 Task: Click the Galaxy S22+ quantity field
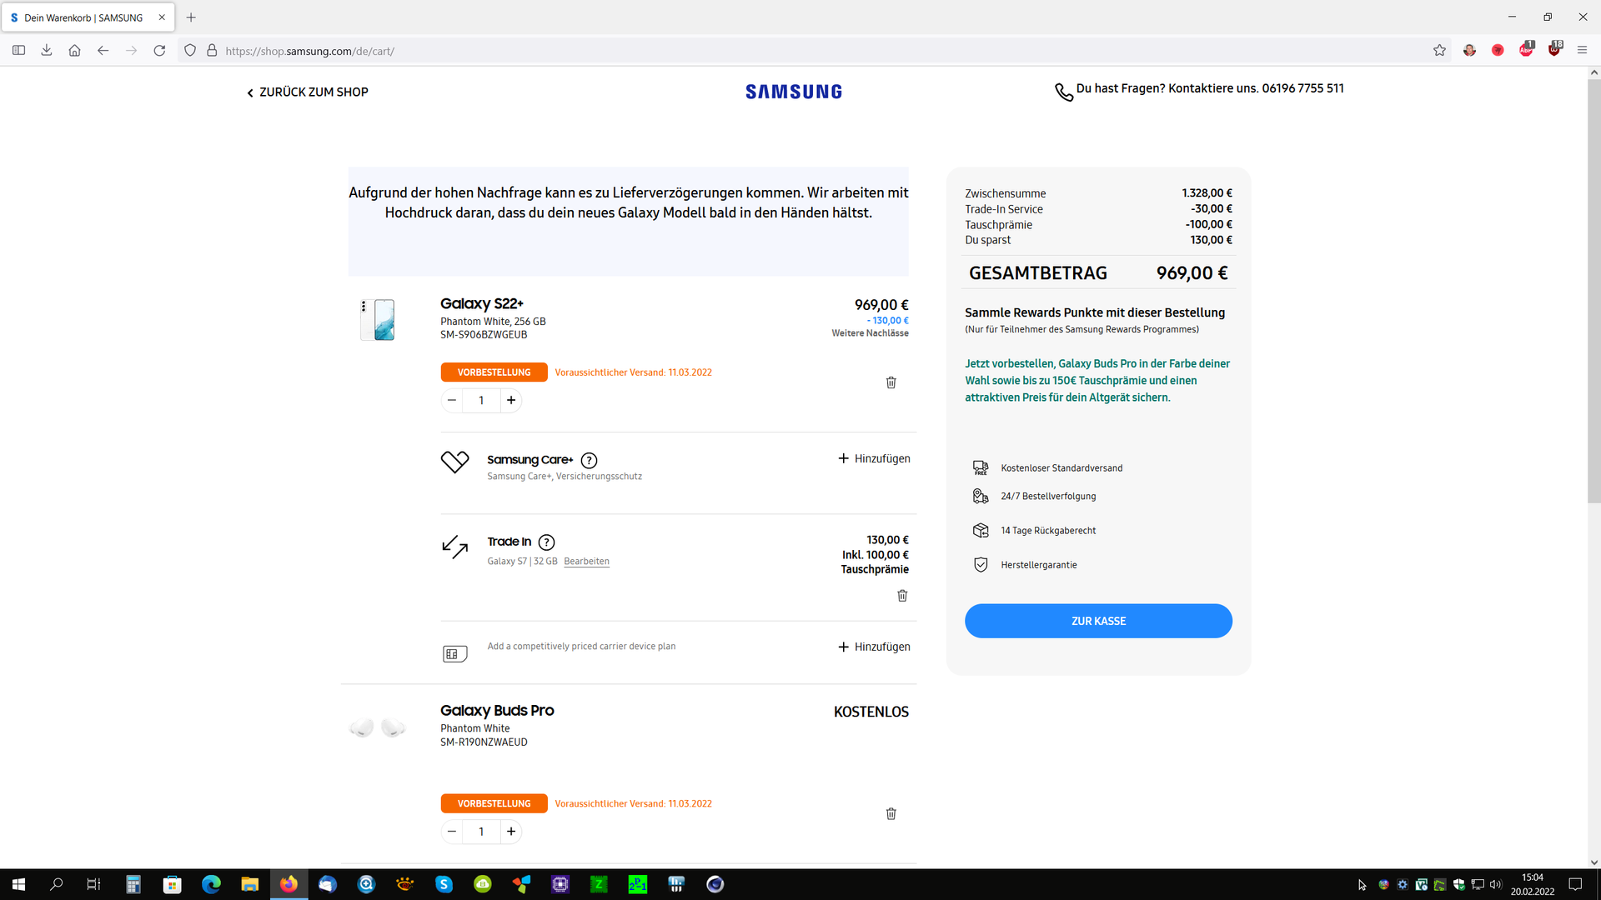pyautogui.click(x=481, y=401)
